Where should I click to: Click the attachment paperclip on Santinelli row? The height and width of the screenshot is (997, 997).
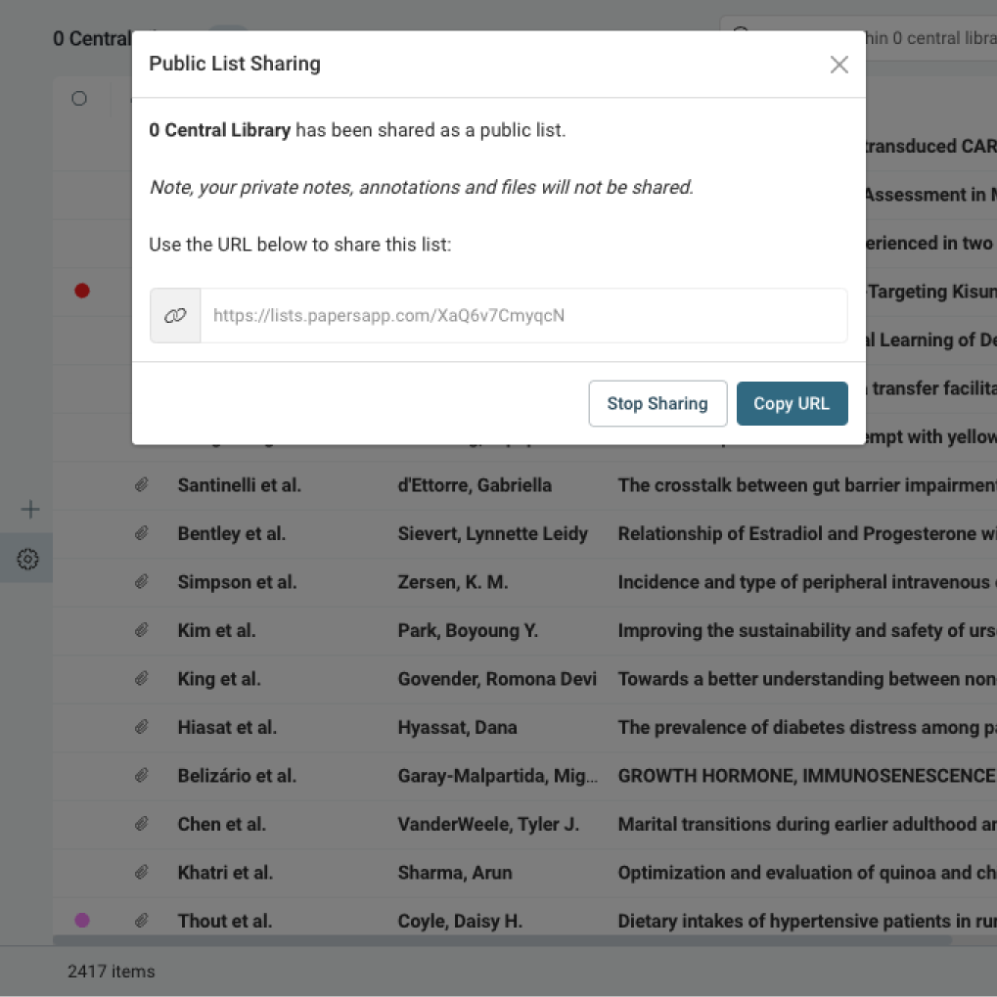[143, 484]
